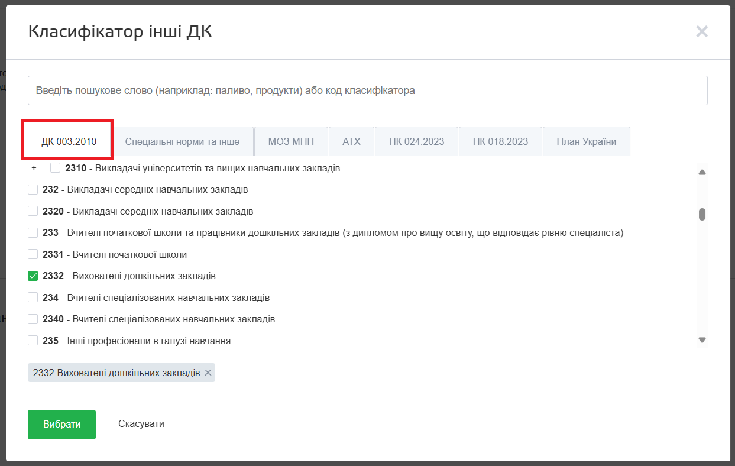
Task: Switch to the ДК 003:2010 tab
Action: point(69,141)
